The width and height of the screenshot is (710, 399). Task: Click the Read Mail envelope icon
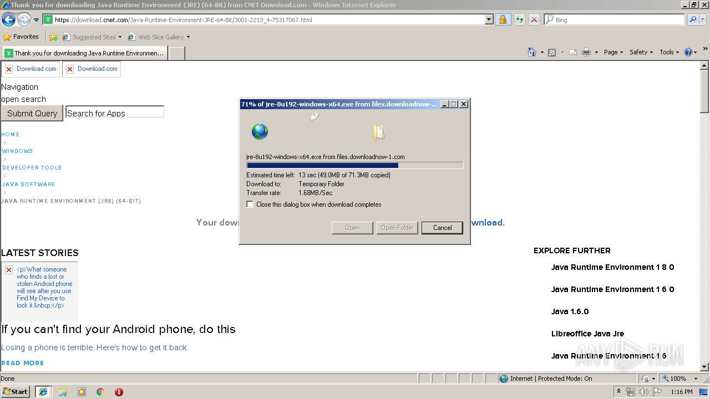coord(573,52)
